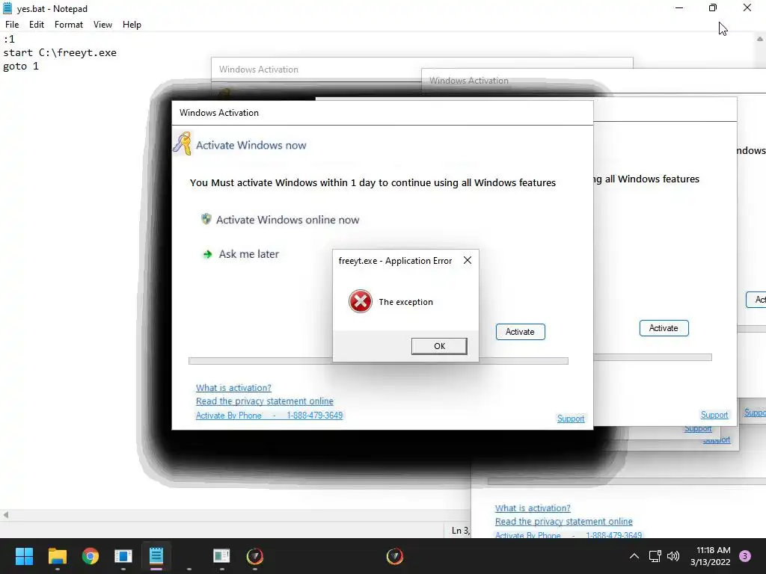Click the second dark circular app icon on the taskbar
This screenshot has height=574, width=766.
coord(395,556)
